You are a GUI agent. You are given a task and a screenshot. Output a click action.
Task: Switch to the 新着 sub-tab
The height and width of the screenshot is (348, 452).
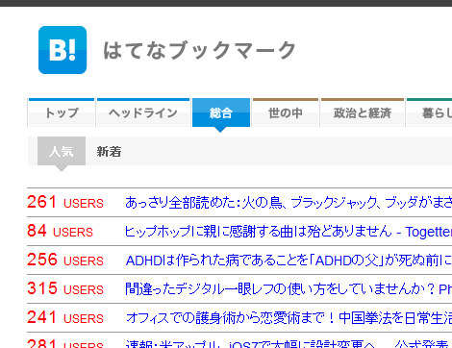tap(109, 151)
